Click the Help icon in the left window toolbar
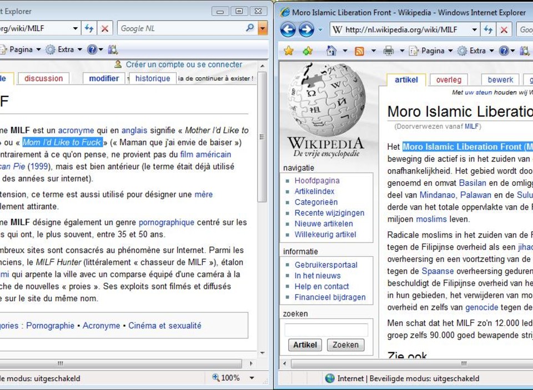This screenshot has width=533, height=390. [92, 49]
